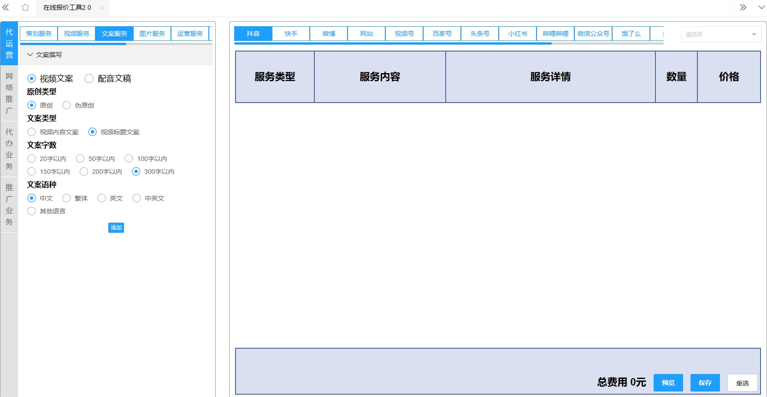Pick the 100字以内 word count option
Image resolution: width=767 pixels, height=397 pixels.
tap(129, 159)
